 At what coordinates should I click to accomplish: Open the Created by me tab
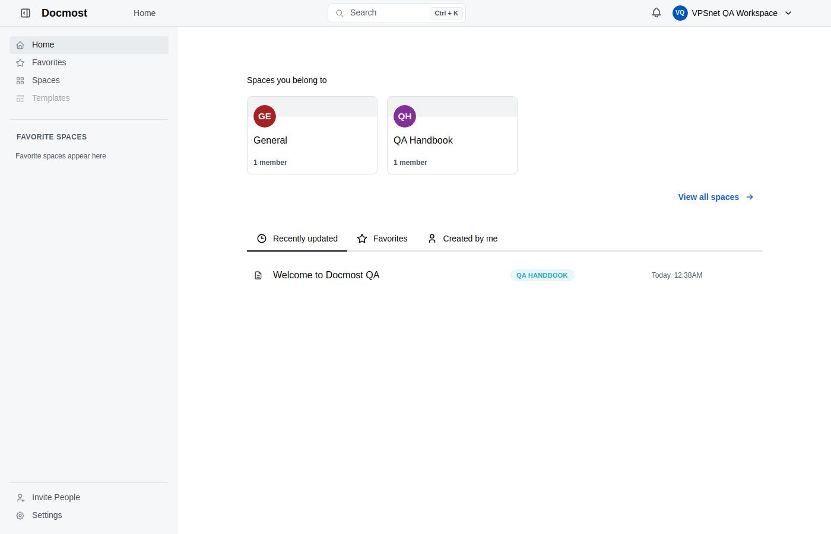click(x=462, y=239)
